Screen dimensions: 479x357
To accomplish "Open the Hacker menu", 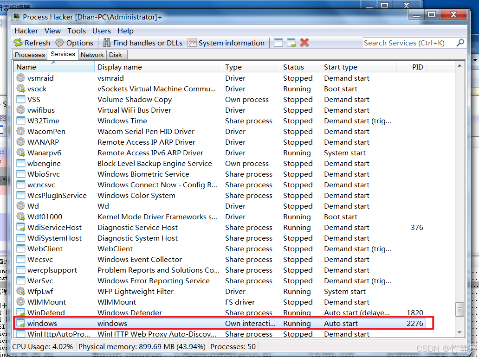I will 26,31.
